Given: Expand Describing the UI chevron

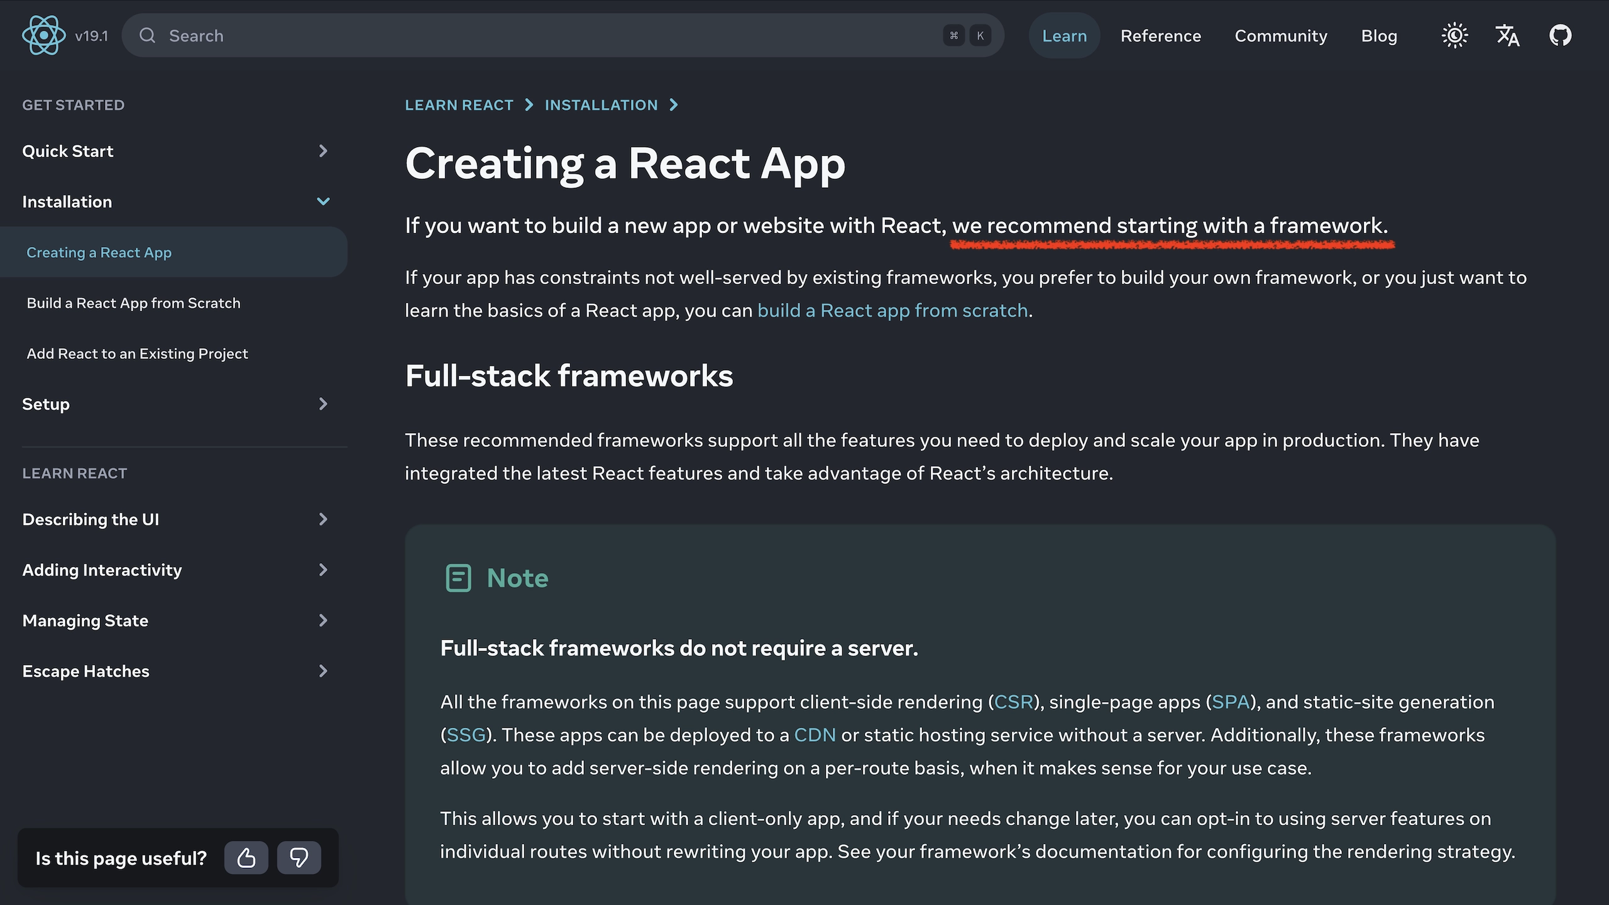Looking at the screenshot, I should pos(323,519).
